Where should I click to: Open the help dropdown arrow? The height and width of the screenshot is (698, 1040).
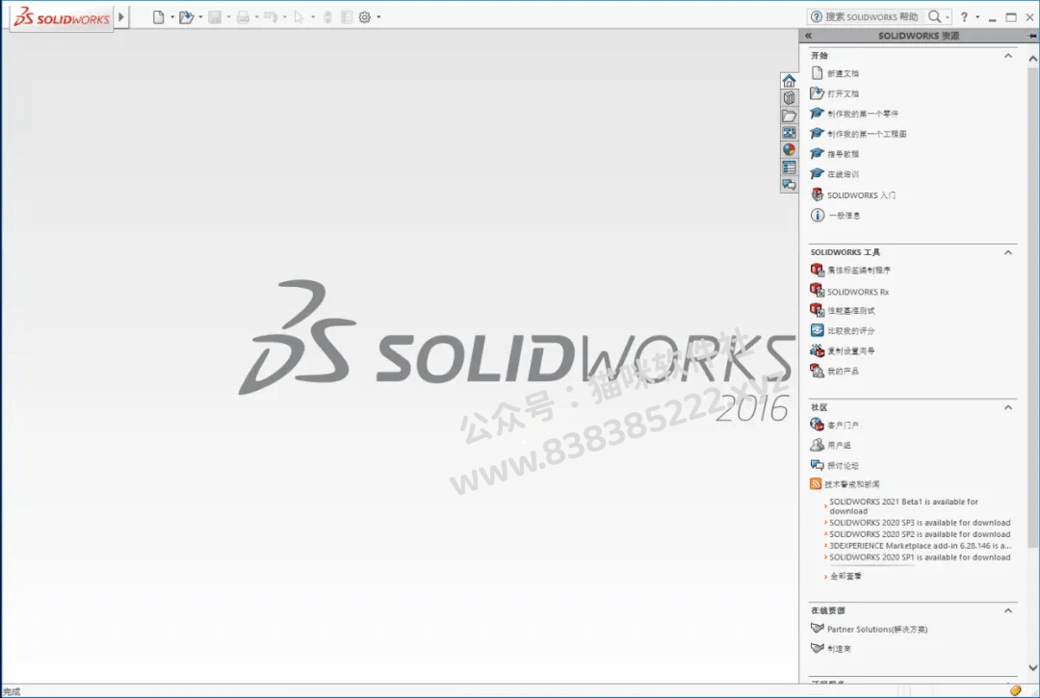click(x=977, y=17)
